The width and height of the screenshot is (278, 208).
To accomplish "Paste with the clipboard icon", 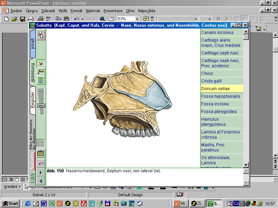I will click(66, 19).
